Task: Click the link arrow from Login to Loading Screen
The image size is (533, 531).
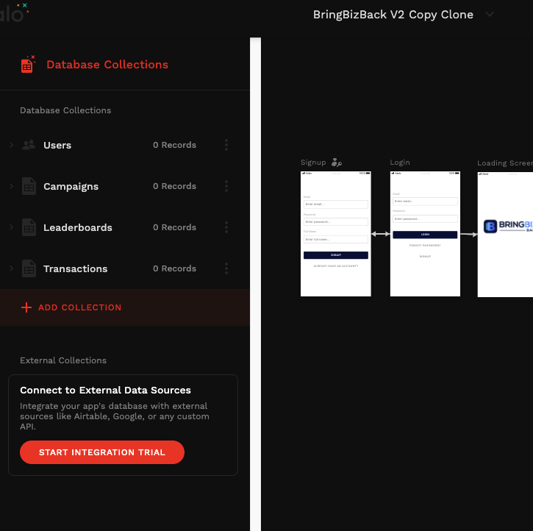Action: pos(469,234)
